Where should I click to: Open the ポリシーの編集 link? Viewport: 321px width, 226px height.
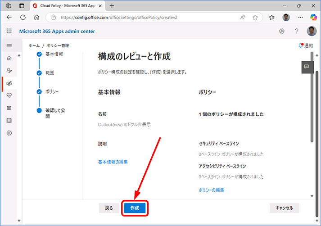point(211,190)
